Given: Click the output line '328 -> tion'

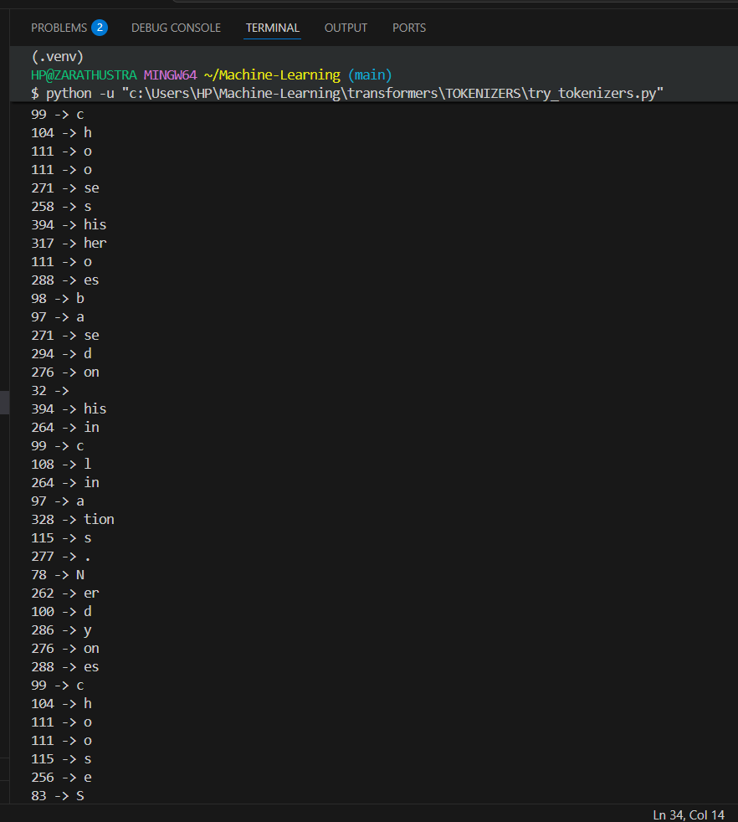Looking at the screenshot, I should 72,520.
